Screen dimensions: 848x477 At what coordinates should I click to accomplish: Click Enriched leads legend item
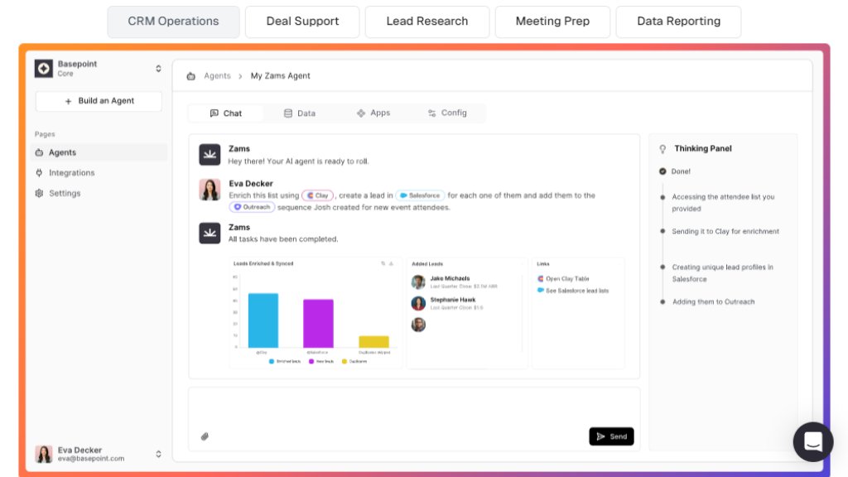[285, 361]
